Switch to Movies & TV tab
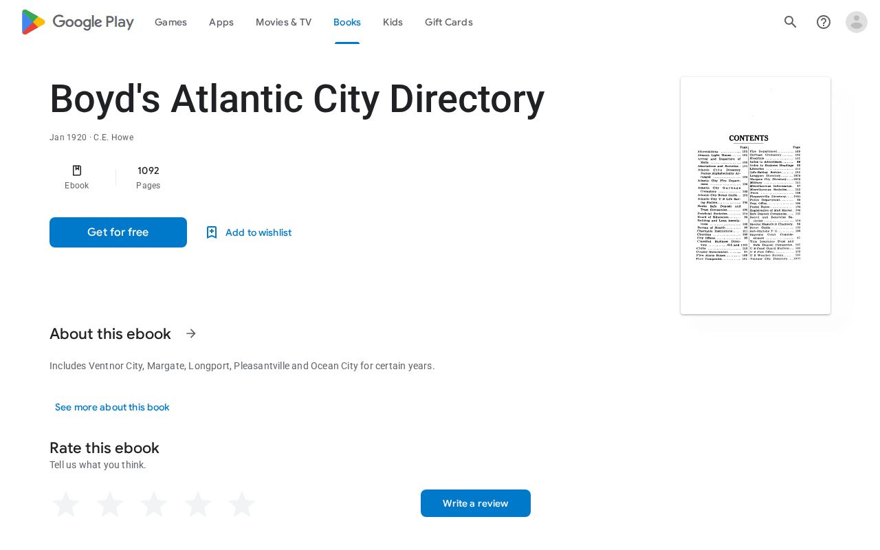The width and height of the screenshot is (880, 550). 283,22
